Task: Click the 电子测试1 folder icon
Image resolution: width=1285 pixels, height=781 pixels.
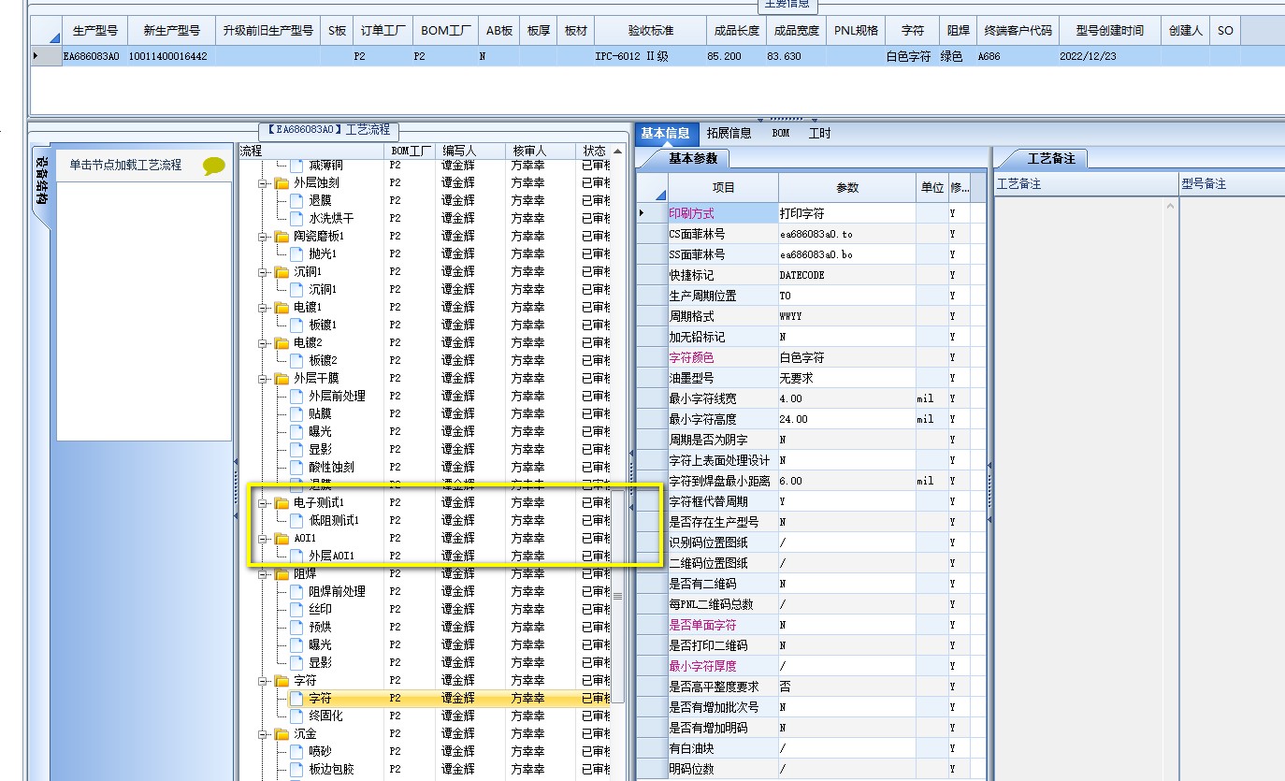Action: (282, 503)
